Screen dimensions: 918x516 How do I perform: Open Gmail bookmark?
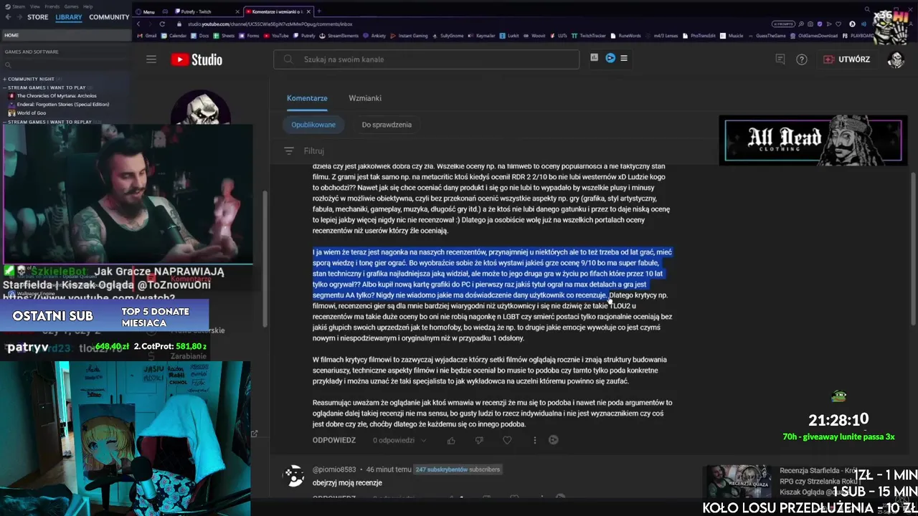(x=147, y=35)
